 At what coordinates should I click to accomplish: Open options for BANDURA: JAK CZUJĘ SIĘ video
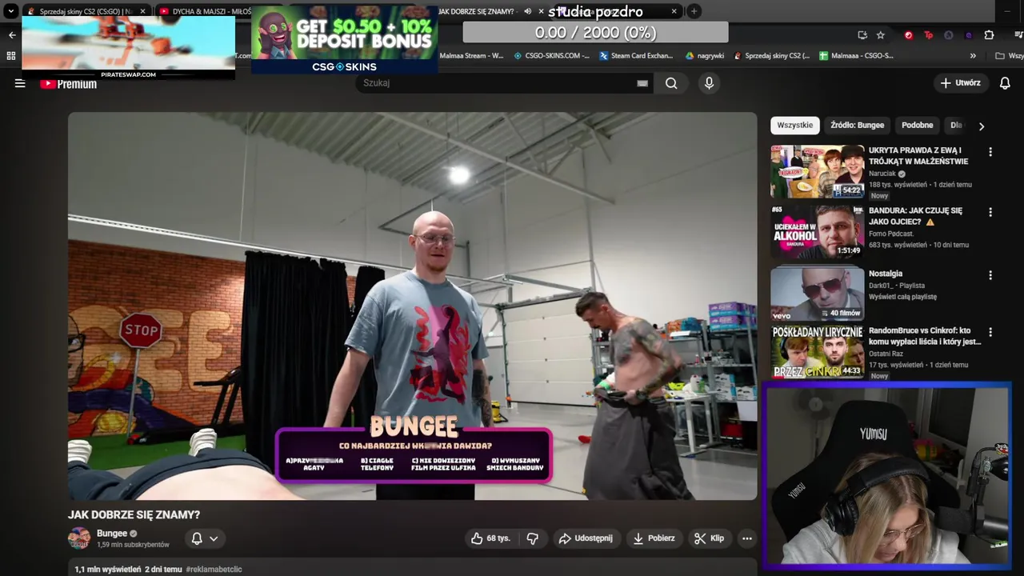pyautogui.click(x=990, y=213)
